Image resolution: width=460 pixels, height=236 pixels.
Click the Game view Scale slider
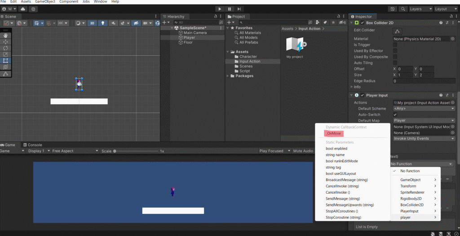135,151
